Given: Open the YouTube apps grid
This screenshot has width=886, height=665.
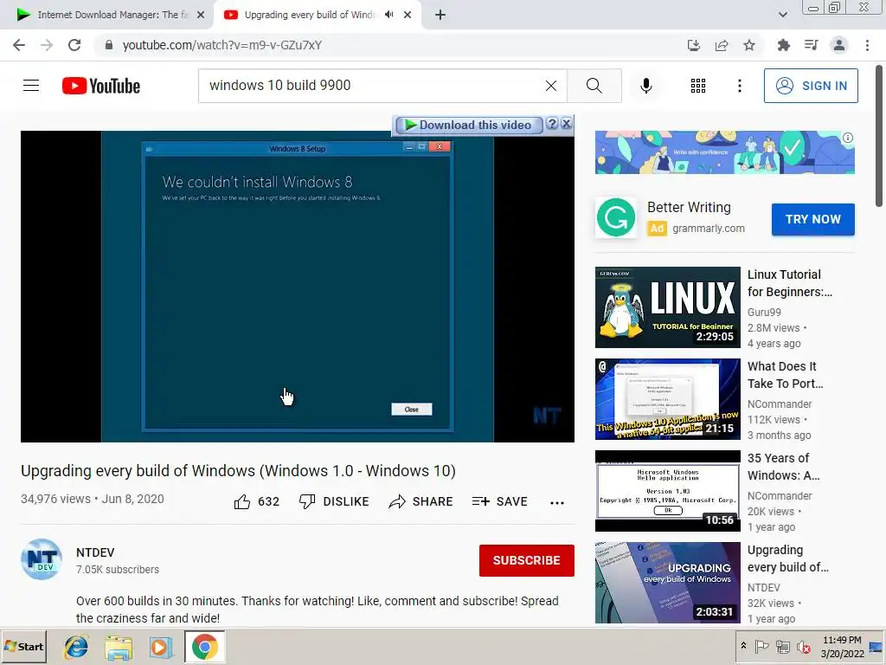Looking at the screenshot, I should coord(698,86).
